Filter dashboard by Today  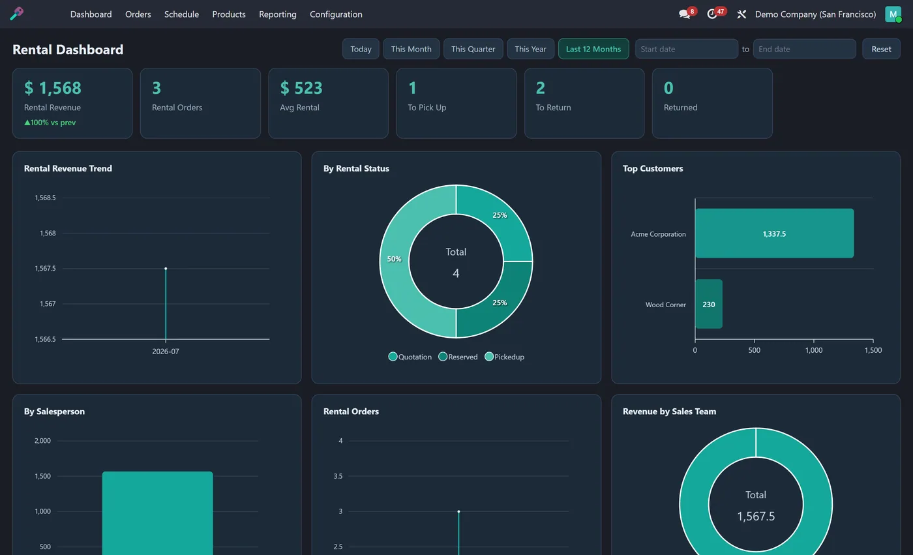361,49
